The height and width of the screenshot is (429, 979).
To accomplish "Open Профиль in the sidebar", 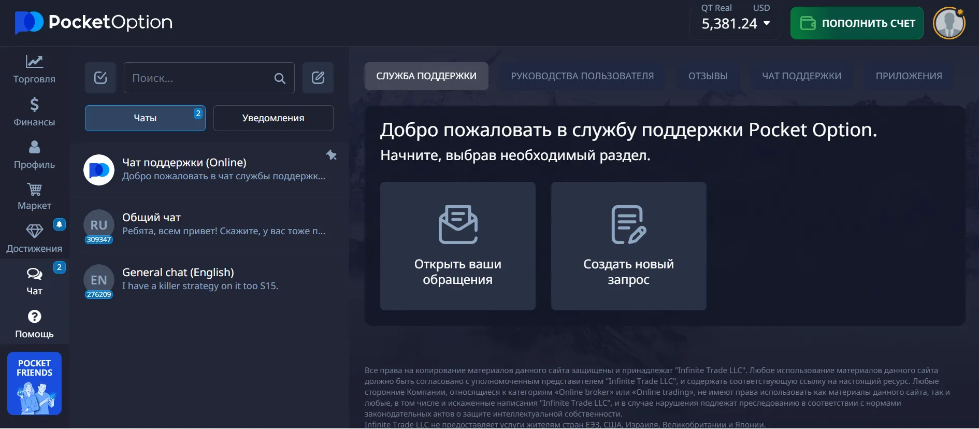I will (34, 154).
